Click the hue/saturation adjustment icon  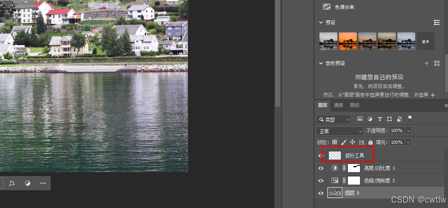334,181
